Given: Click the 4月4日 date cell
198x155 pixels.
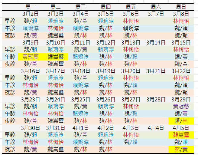Looking at the screenshot, I should pyautogui.click(x=156, y=128).
